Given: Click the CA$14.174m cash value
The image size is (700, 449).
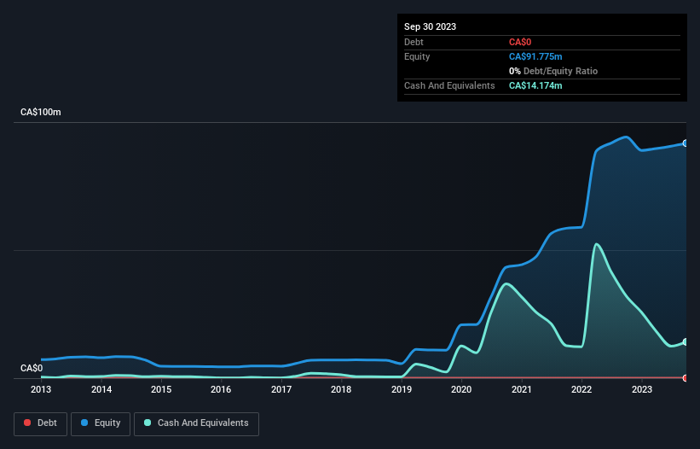Looking at the screenshot, I should click(535, 85).
